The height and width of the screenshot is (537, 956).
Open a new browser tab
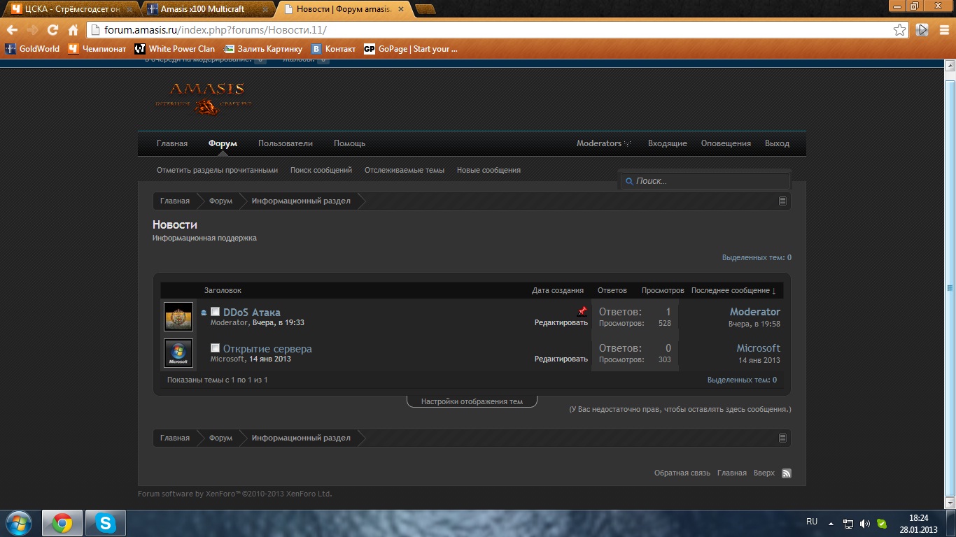pos(425,9)
